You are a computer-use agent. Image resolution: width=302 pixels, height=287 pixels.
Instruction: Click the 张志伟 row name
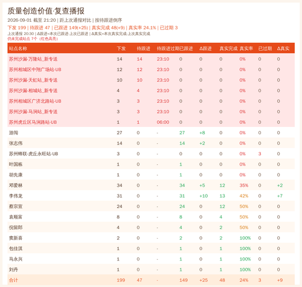tap(16, 143)
